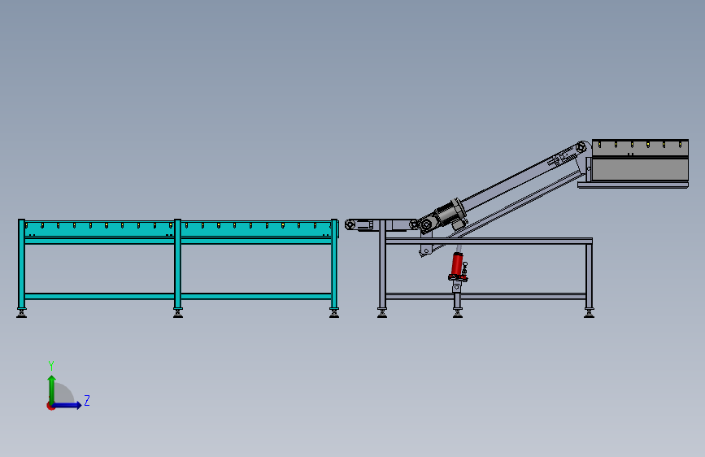705x457 pixels.
Task: Select the gray support frame's top beam
Action: (x=489, y=241)
